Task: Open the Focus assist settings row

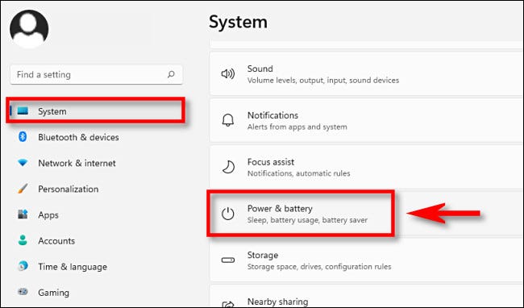Action: coord(367,167)
